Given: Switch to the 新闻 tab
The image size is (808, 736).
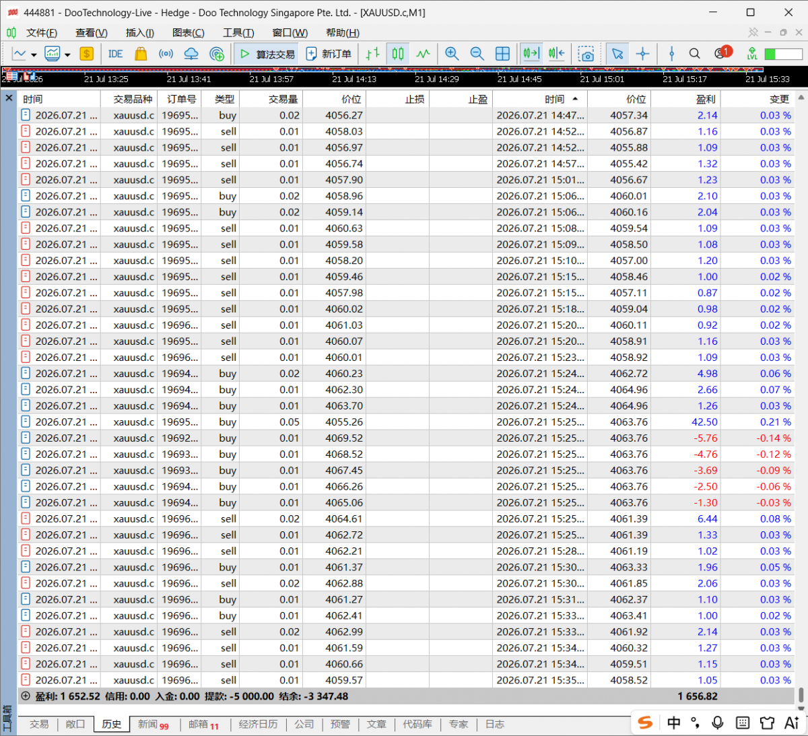Looking at the screenshot, I should 154,725.
